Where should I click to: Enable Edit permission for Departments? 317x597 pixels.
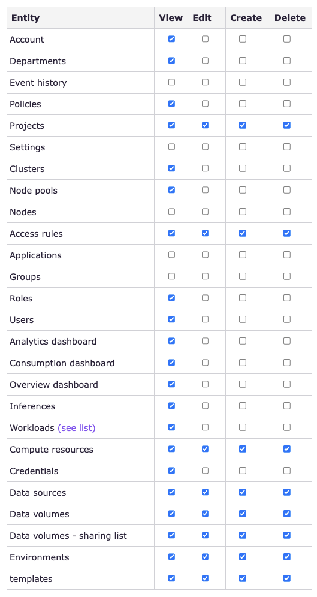point(205,61)
